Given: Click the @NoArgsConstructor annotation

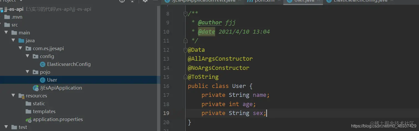Looking at the screenshot, I should pyautogui.click(x=218, y=68).
